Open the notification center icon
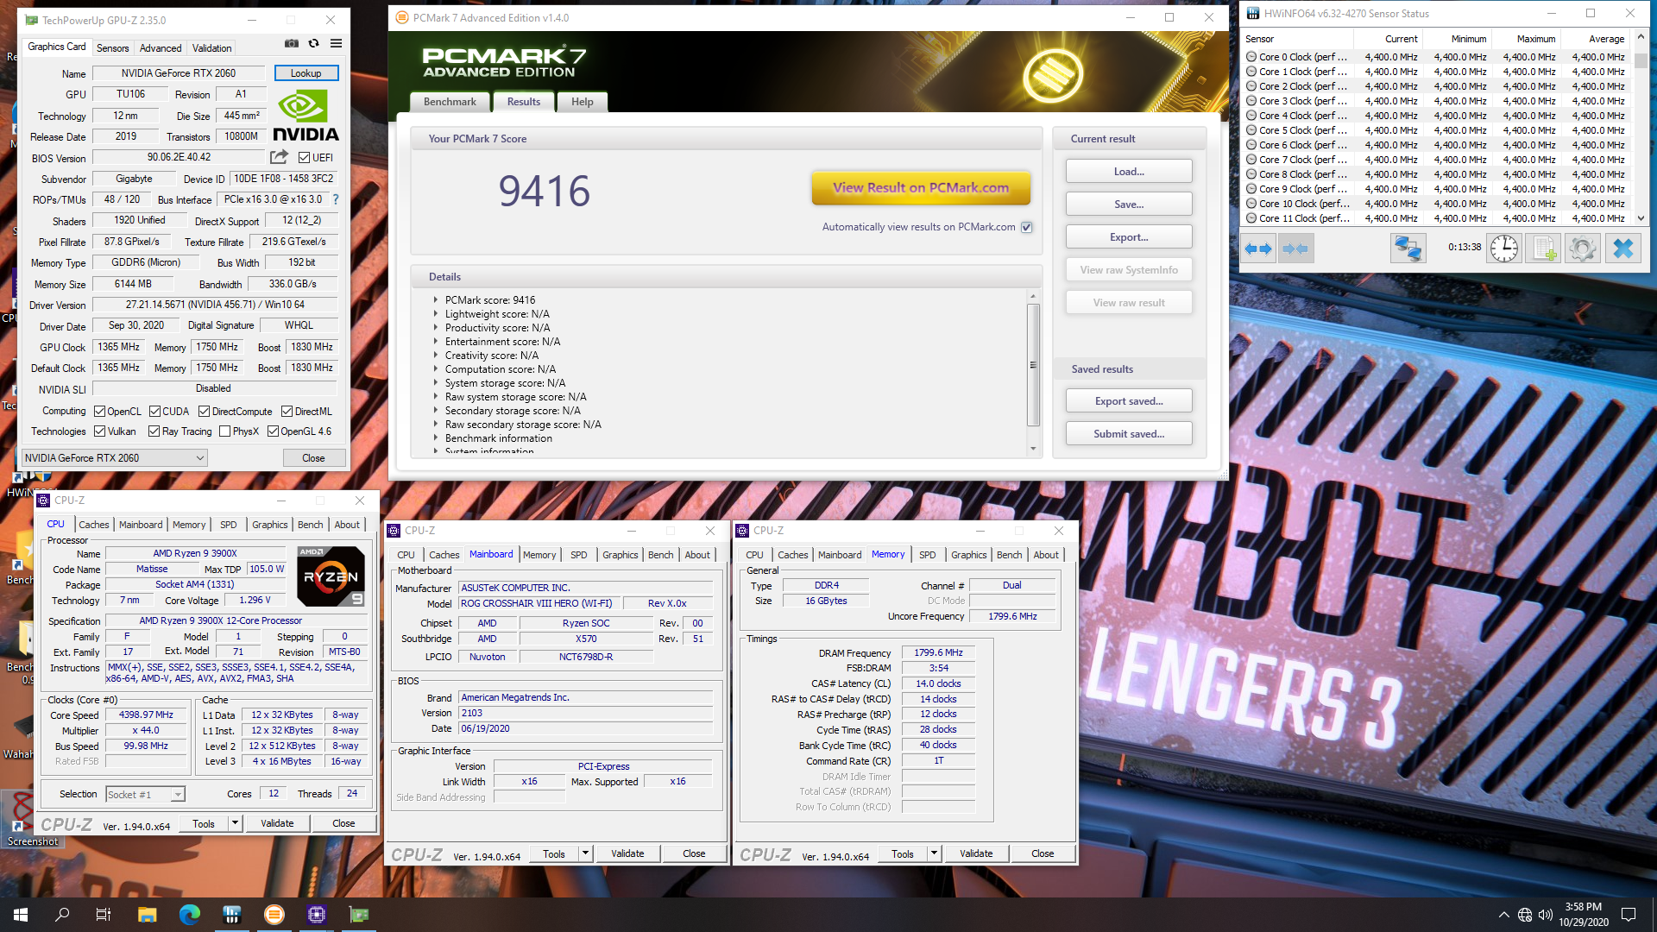 pyautogui.click(x=1629, y=915)
